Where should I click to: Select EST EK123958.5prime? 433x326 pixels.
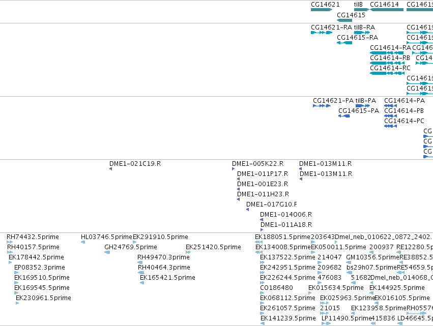(x=353, y=313)
